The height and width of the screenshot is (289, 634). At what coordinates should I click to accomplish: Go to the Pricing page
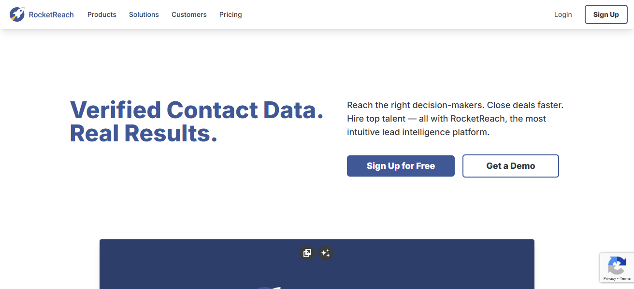click(x=231, y=14)
